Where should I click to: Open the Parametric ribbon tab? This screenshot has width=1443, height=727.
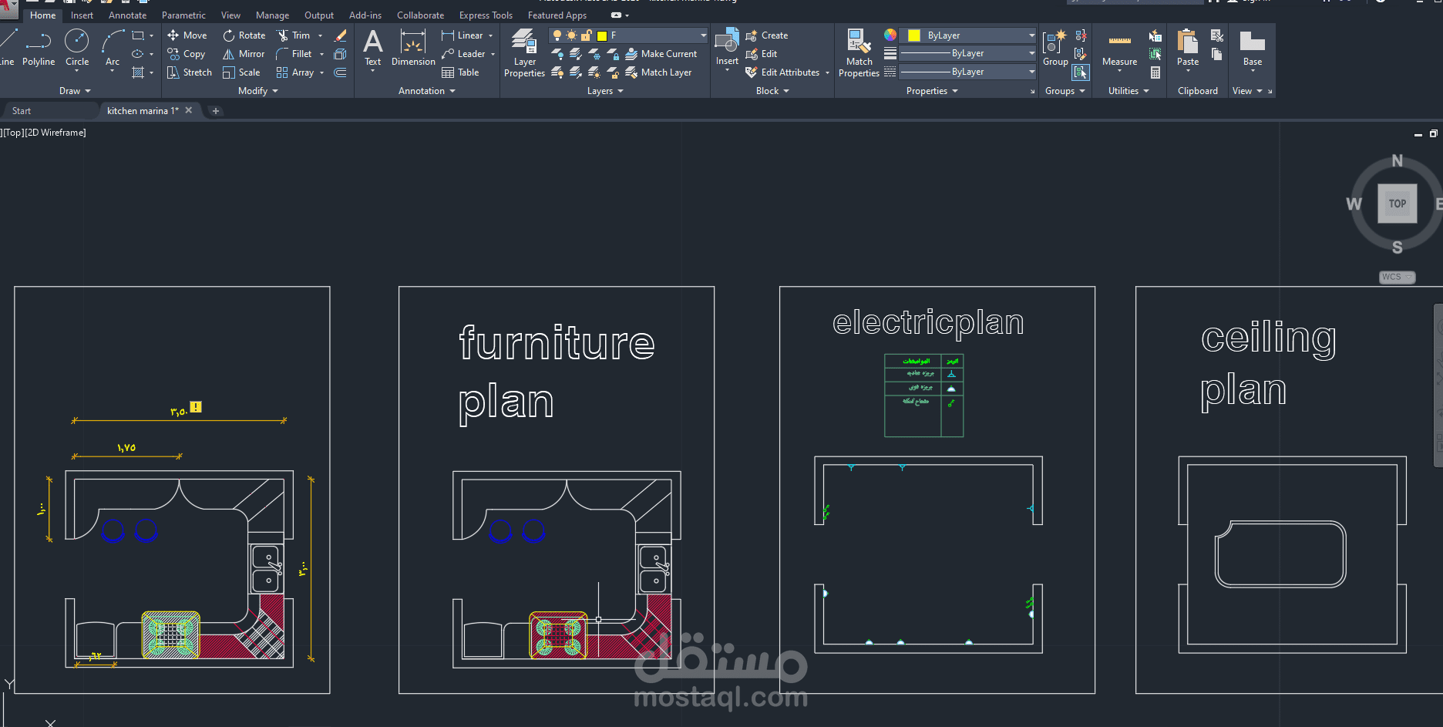point(183,15)
